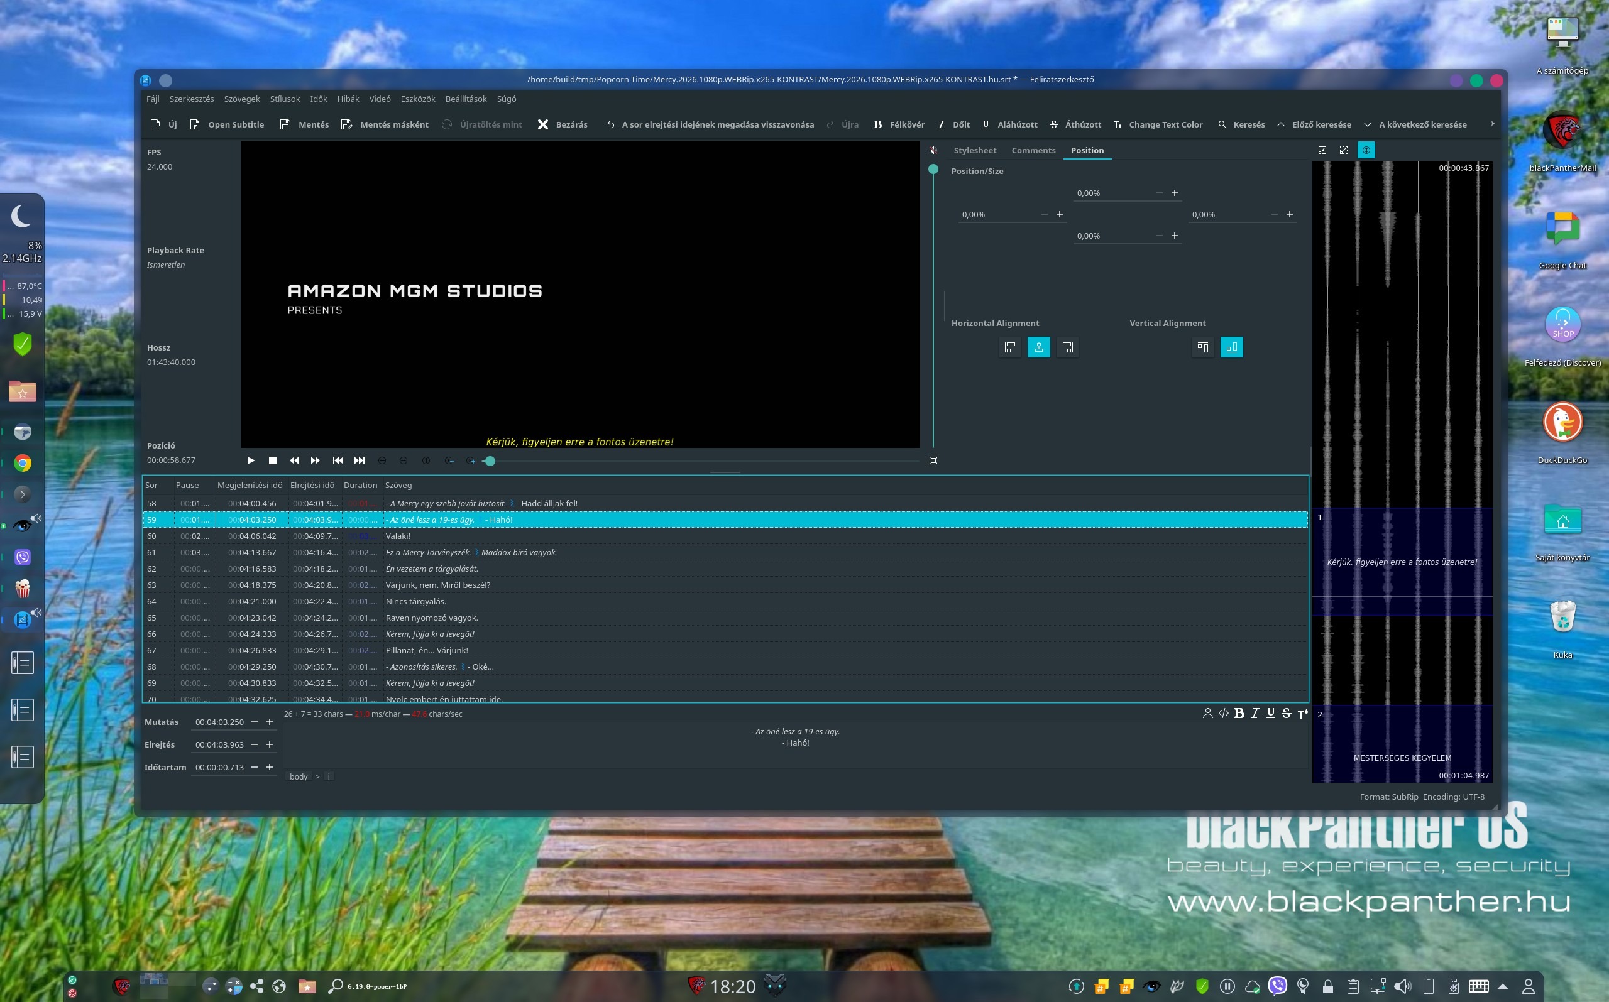
Task: Decrease Időtartam with the minus stepper
Action: (254, 768)
